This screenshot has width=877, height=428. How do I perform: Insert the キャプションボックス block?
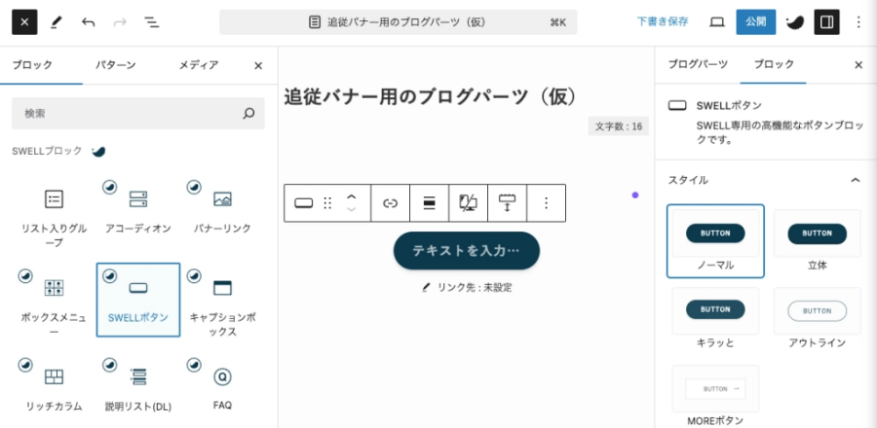pyautogui.click(x=222, y=301)
